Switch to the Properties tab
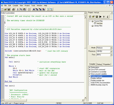114x105 pixels. [x=107, y=64]
